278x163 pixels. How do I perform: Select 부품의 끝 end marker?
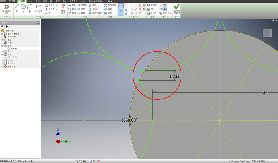[x=10, y=66]
